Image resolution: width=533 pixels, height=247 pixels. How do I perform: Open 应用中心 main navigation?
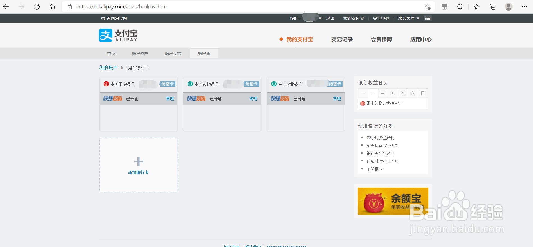[421, 40]
